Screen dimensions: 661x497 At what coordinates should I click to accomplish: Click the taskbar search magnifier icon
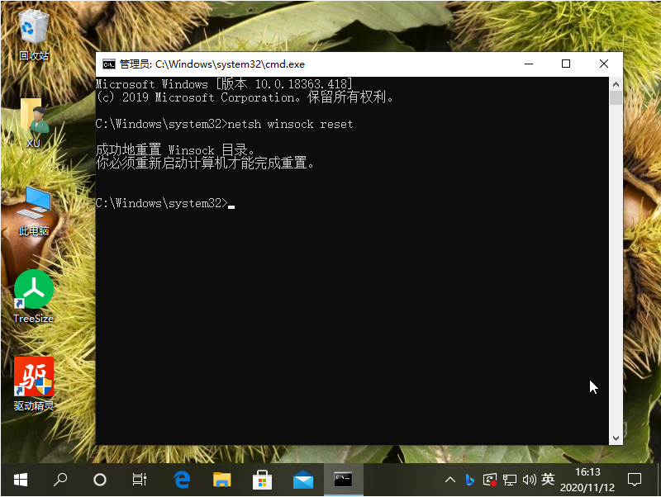point(60,479)
